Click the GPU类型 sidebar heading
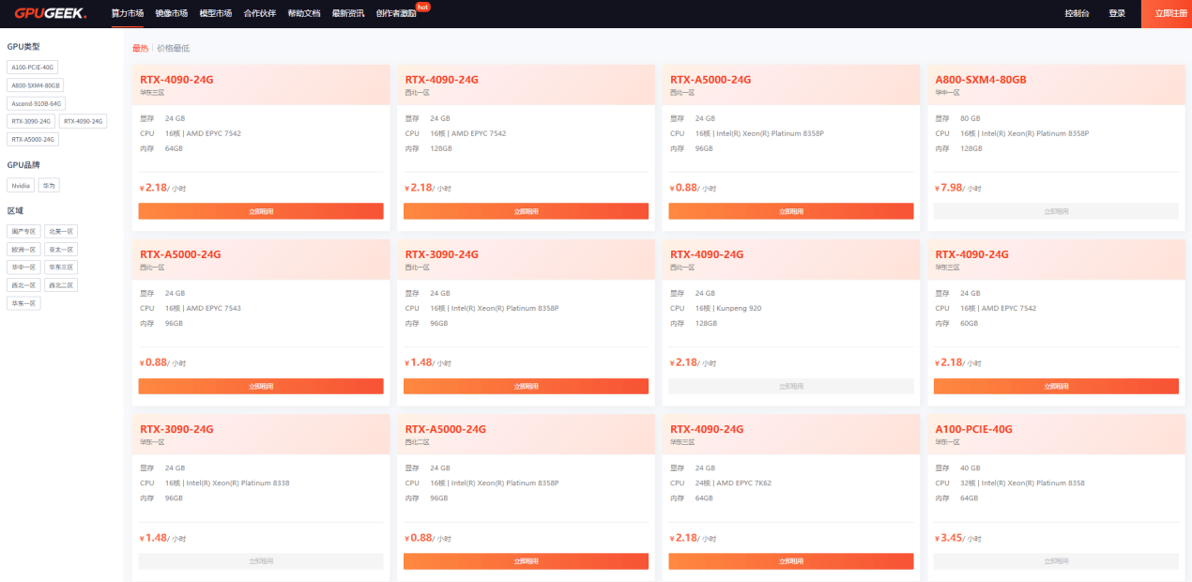 click(23, 46)
